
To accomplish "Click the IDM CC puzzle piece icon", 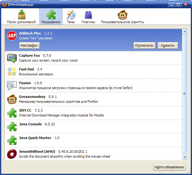I will coord(12,113).
